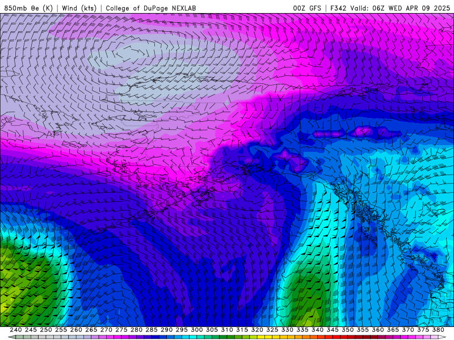The width and height of the screenshot is (454, 340).
Task: Select the 'College of DuPage NEXLAB' credit text
Action: (151, 8)
